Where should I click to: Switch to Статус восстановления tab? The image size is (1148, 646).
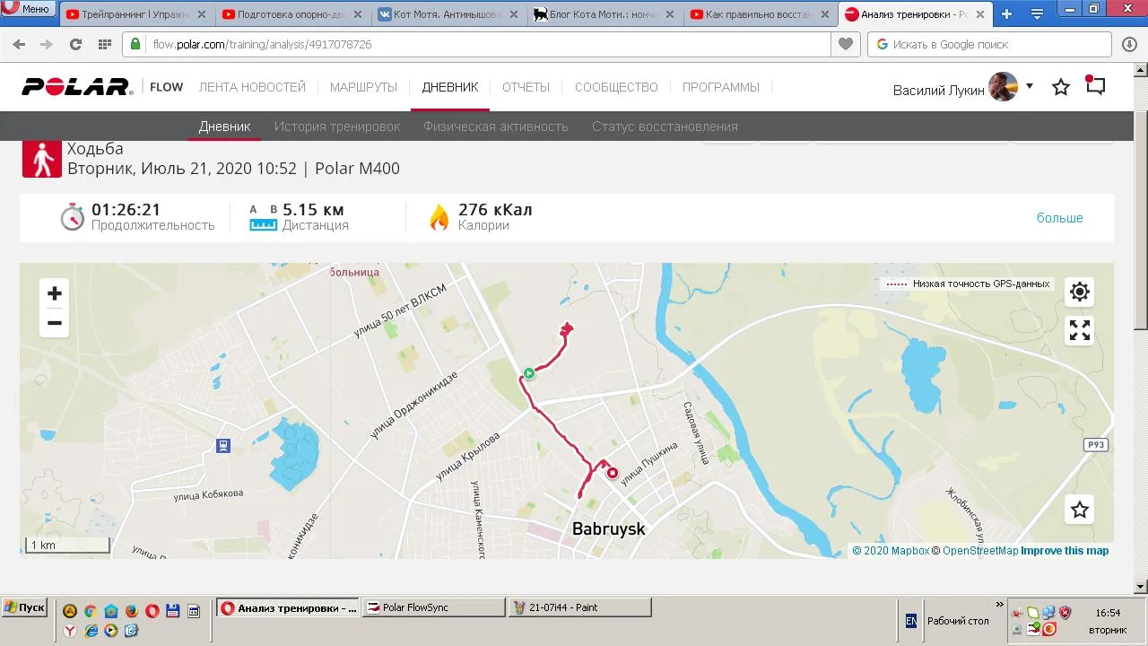(x=665, y=127)
